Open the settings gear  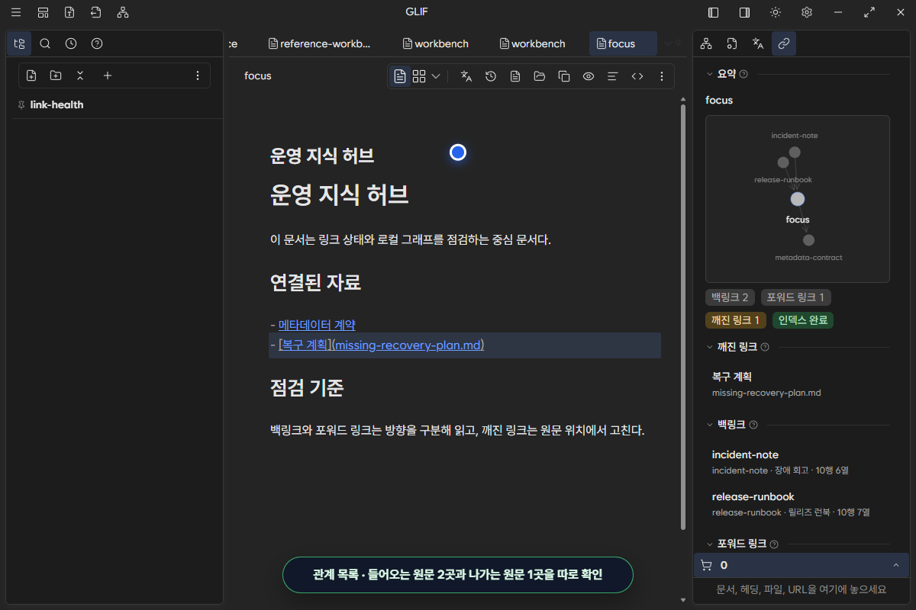point(806,12)
